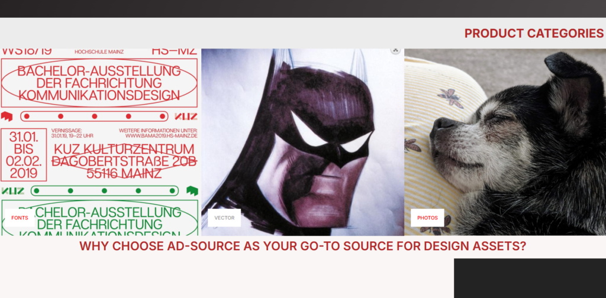Click the green dotted bar on poster
Screen dimensions: 606x298
point(104,190)
